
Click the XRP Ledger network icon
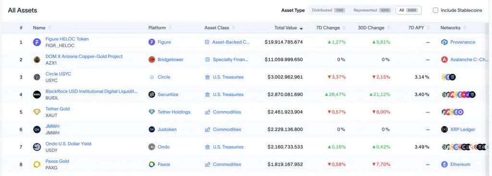pyautogui.click(x=444, y=129)
